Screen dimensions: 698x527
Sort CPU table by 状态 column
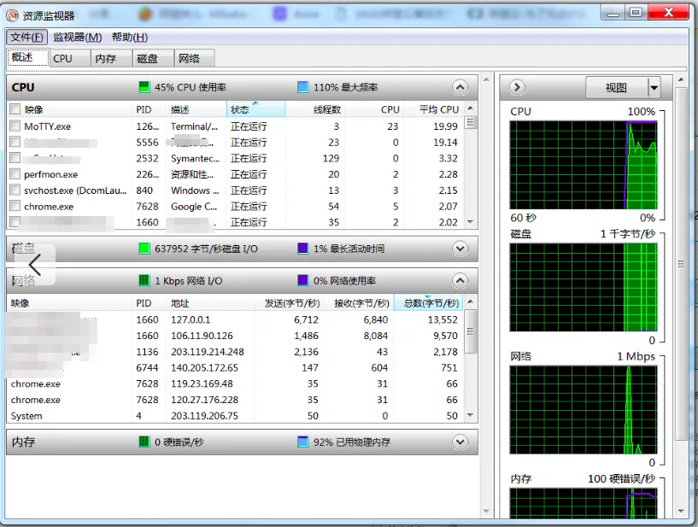[256, 109]
